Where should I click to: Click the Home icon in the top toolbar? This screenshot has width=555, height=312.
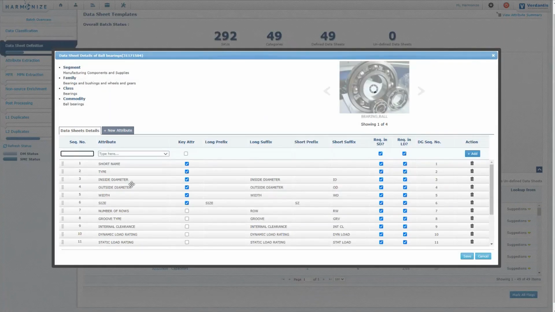tap(60, 5)
